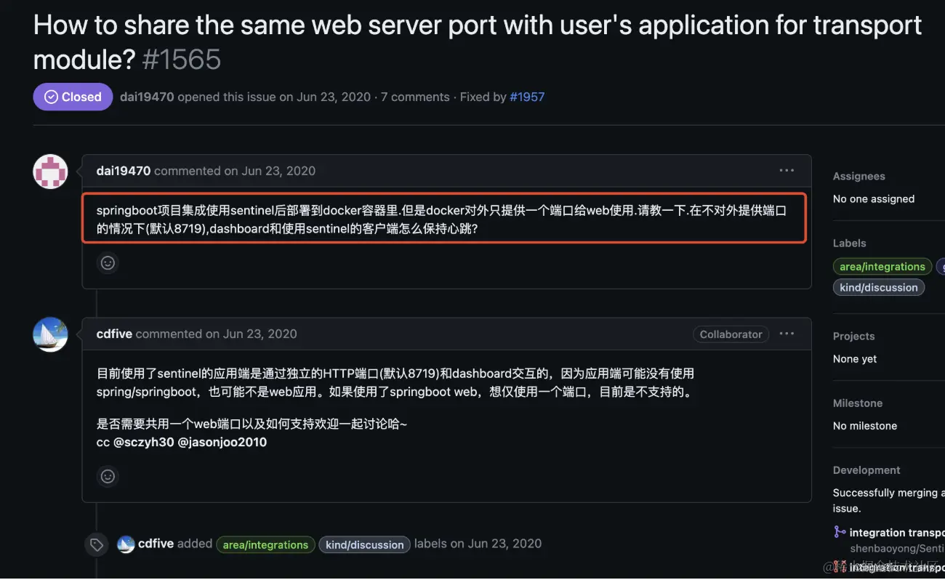Open cdfive's sailboat avatar beside the comment
945x580 pixels.
click(51, 335)
